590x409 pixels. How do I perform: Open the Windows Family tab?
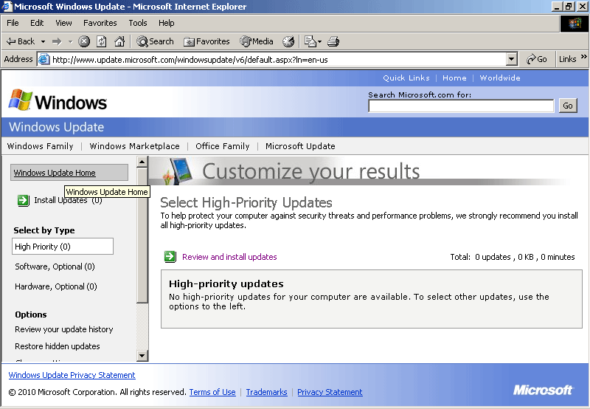click(41, 146)
